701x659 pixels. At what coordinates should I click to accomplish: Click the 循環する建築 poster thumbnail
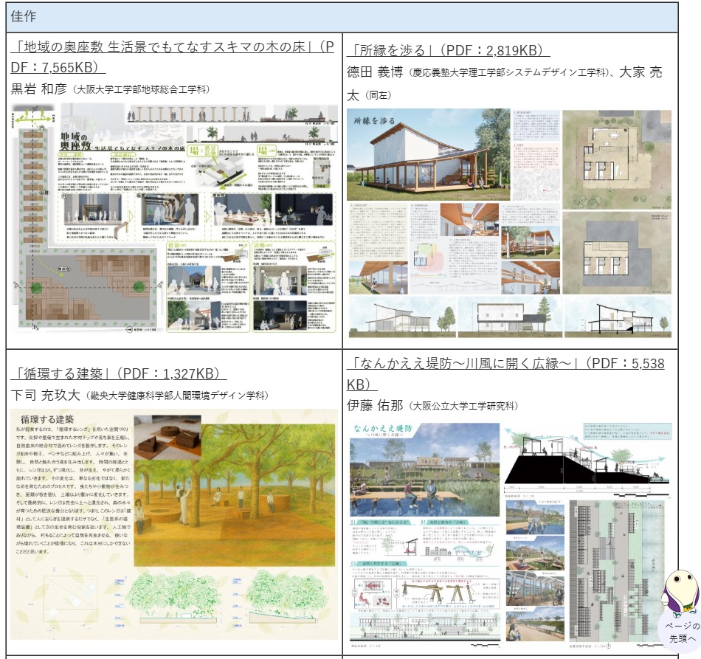[174, 525]
